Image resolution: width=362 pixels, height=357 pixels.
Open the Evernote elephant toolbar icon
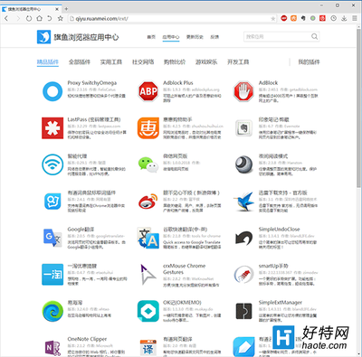point(303,18)
